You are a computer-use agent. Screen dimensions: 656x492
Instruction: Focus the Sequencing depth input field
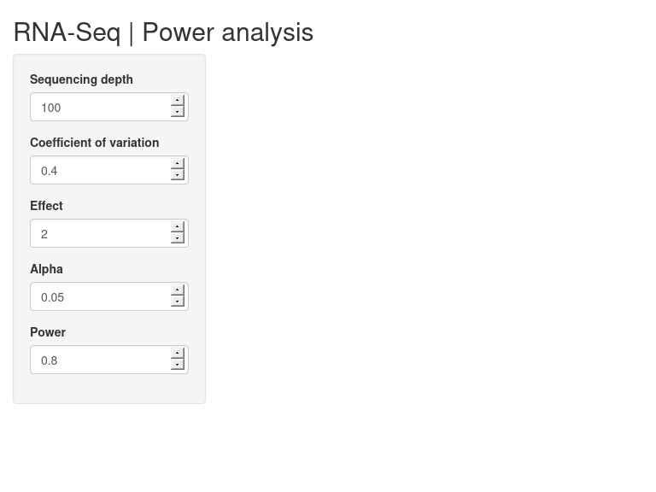pyautogui.click(x=101, y=107)
